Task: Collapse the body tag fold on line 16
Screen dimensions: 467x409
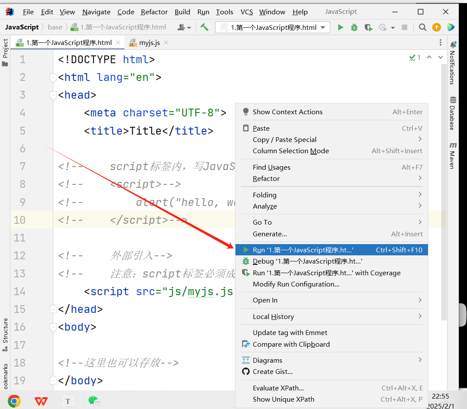Action: click(x=53, y=328)
